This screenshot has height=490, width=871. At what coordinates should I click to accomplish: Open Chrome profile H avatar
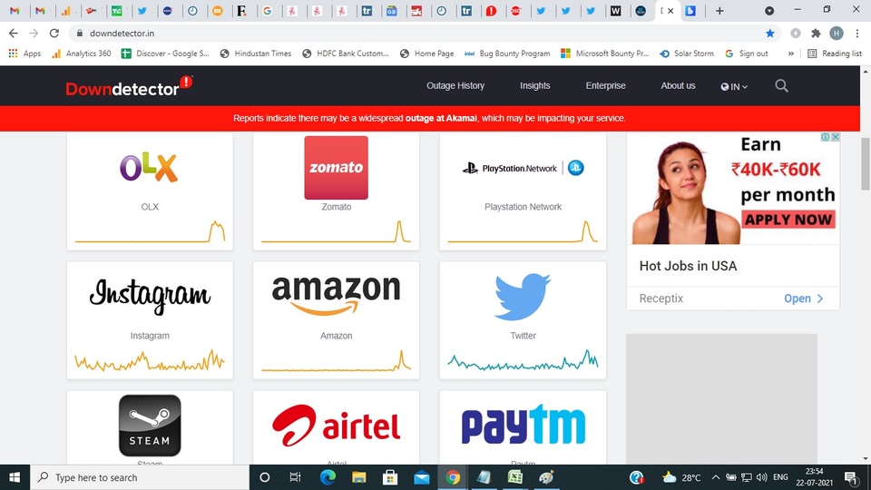pos(836,34)
